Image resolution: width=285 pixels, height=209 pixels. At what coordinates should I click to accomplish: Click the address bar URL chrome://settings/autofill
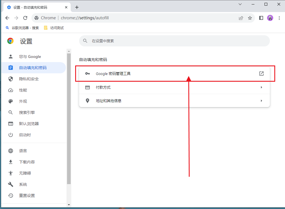[85, 18]
